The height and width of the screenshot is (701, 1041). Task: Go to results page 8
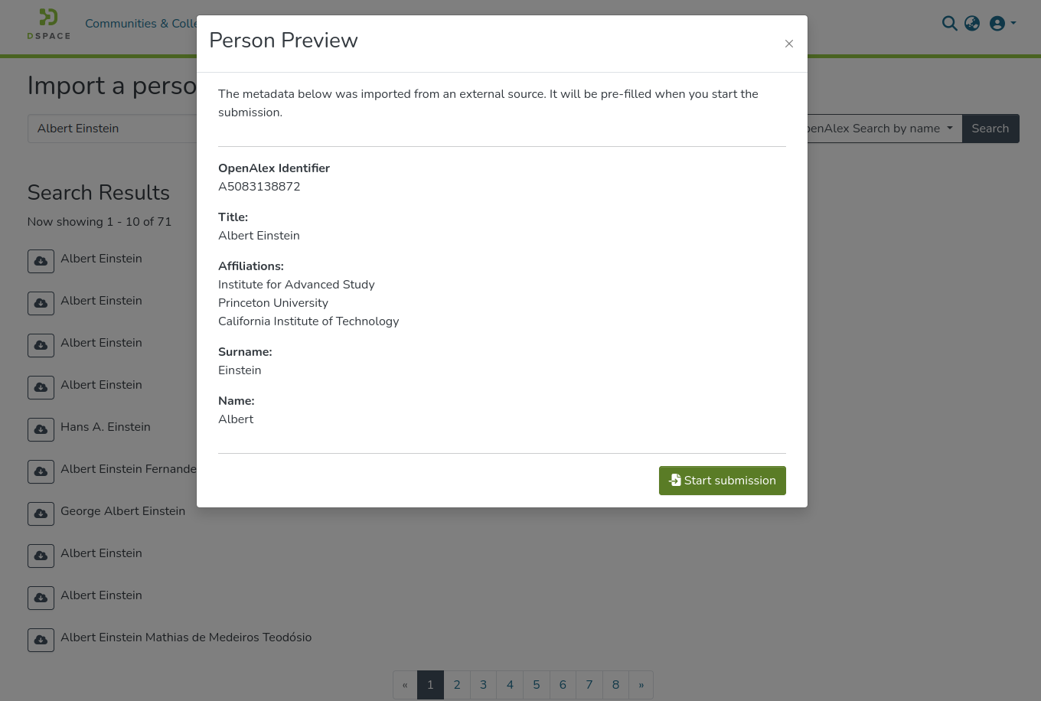pyautogui.click(x=615, y=685)
